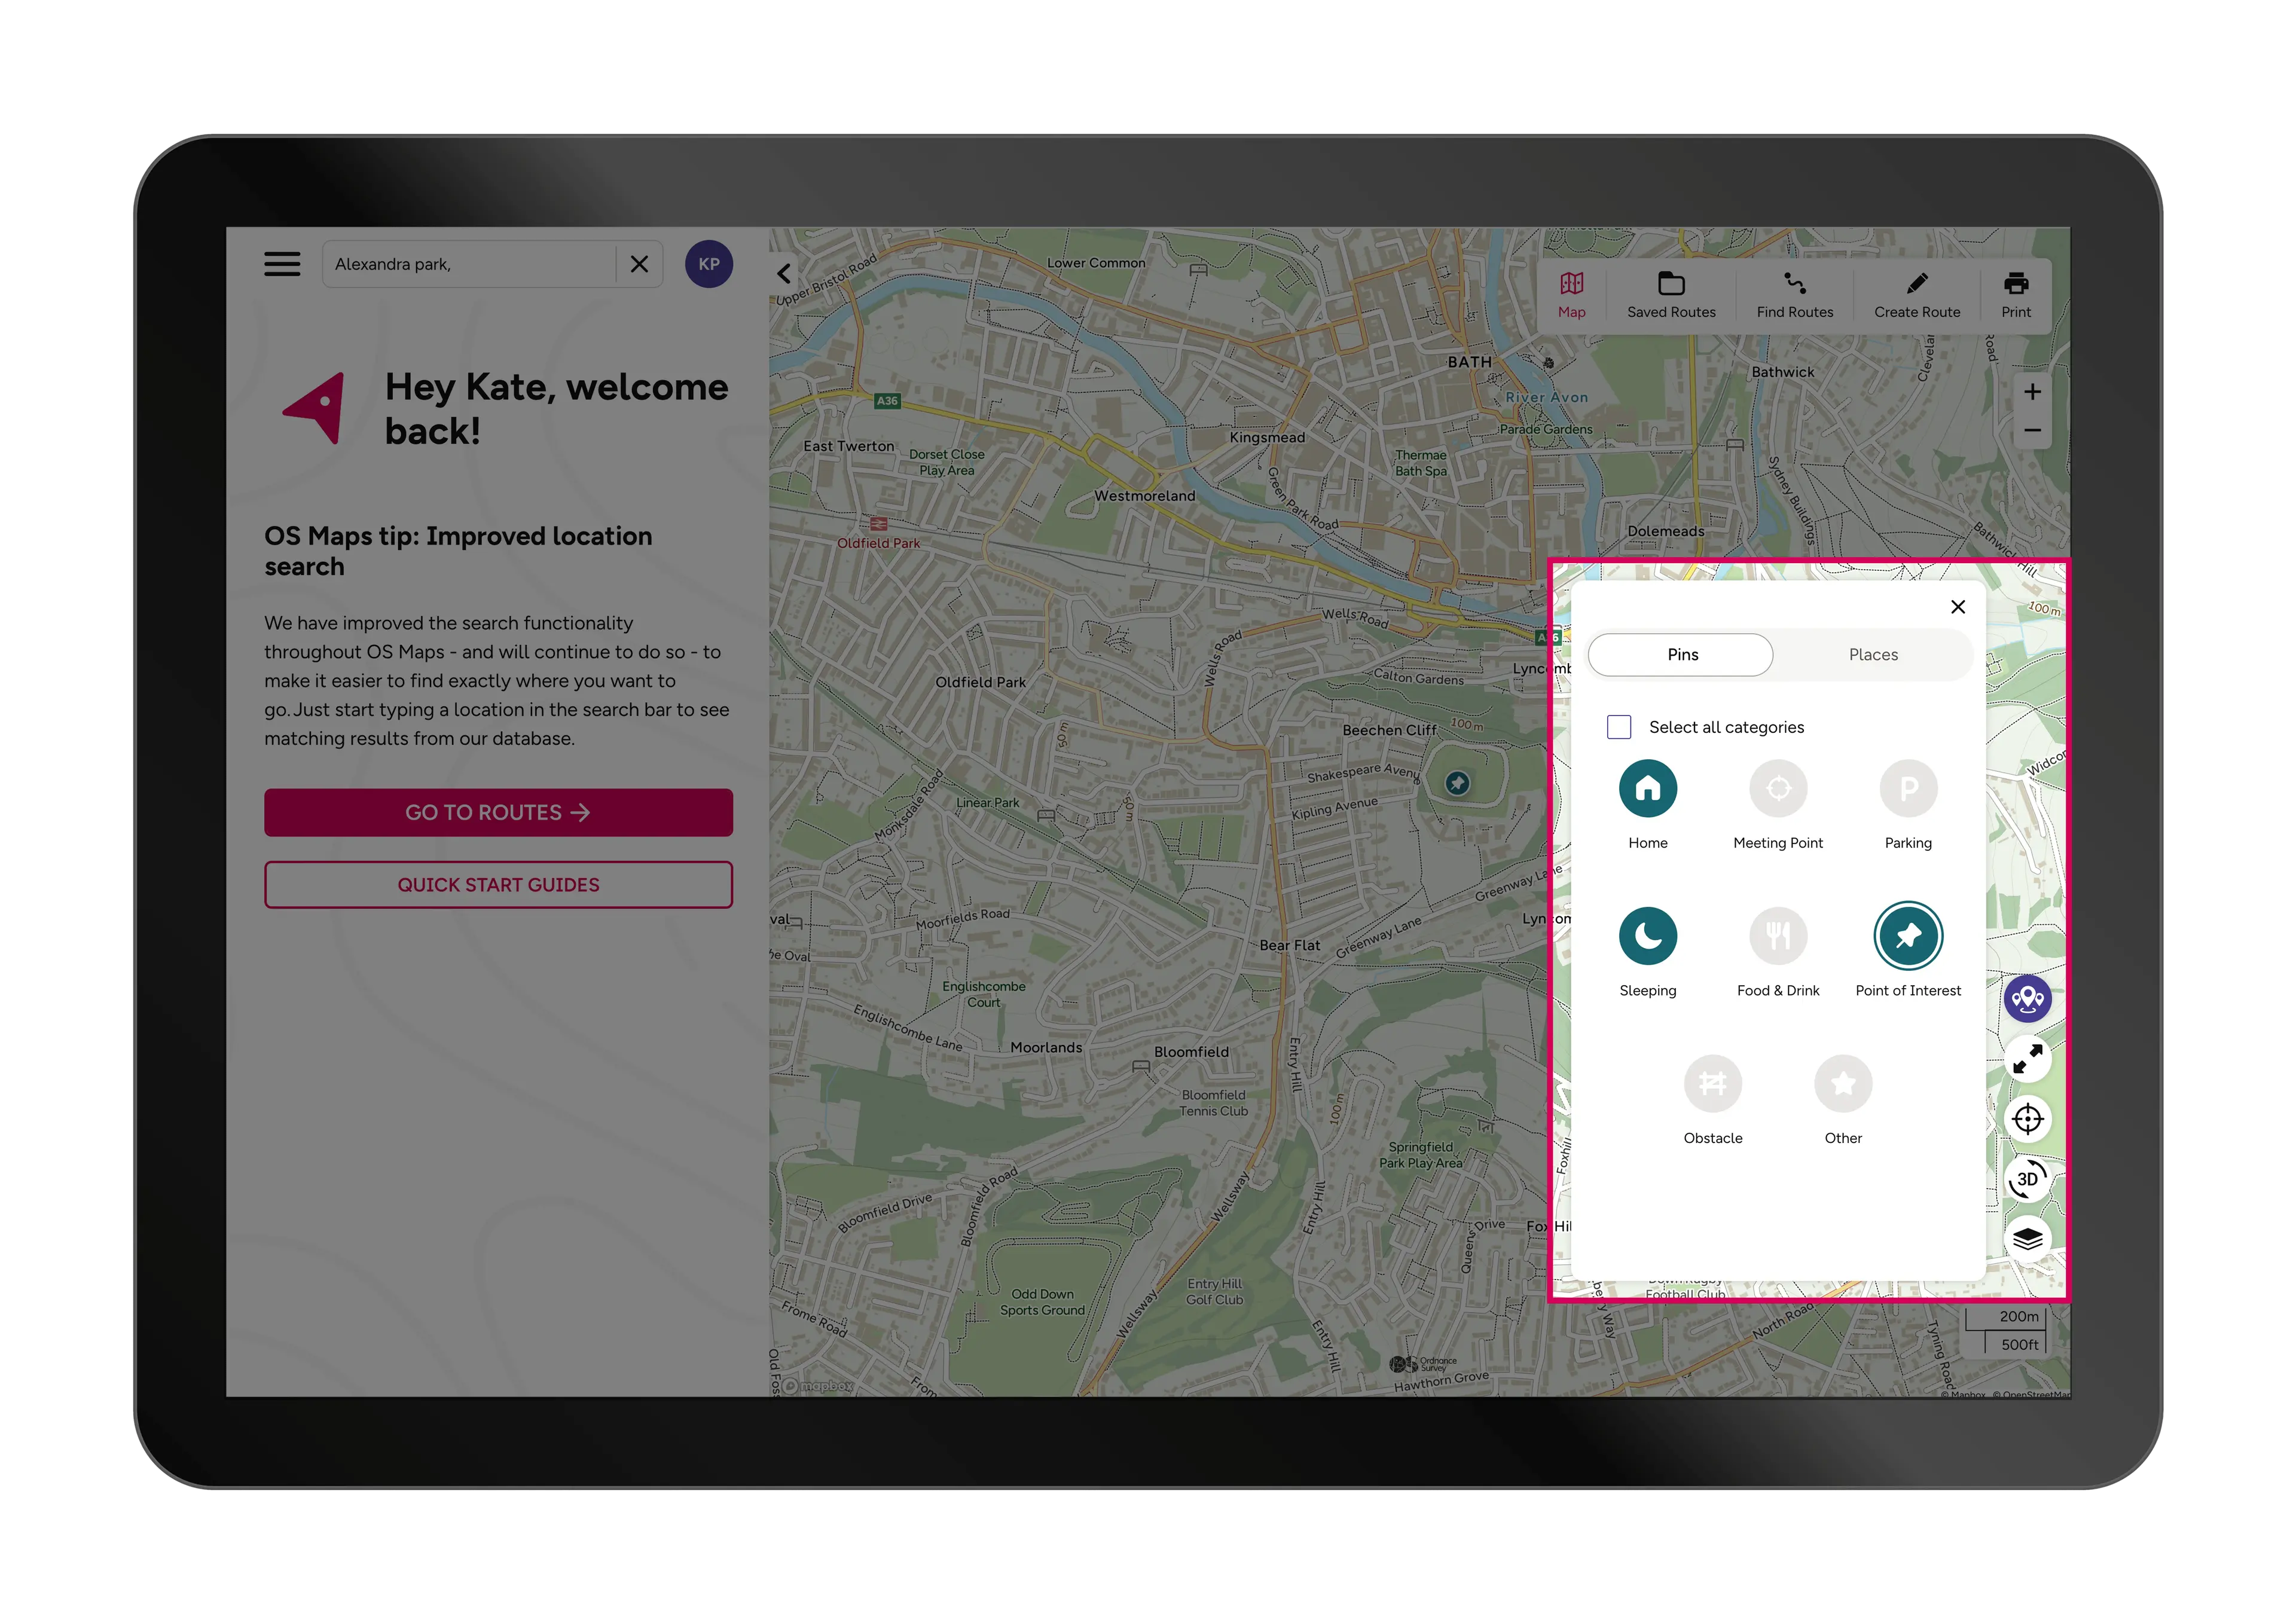Click the East Twerton map label
The height and width of the screenshot is (1623, 2296).
(848, 446)
